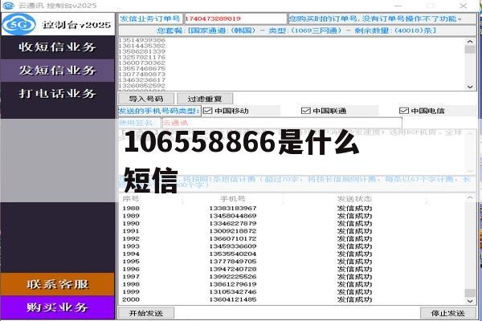Click 购买业务 button
The image size is (482, 321).
[x=58, y=307]
